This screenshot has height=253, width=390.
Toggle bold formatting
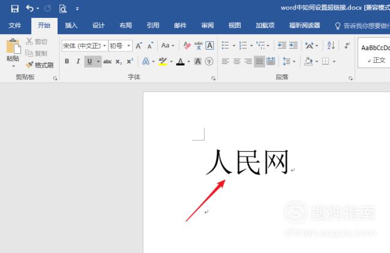click(67, 61)
